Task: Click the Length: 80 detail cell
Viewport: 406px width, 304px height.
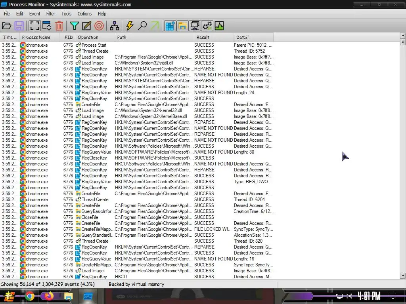Action: 244,152
